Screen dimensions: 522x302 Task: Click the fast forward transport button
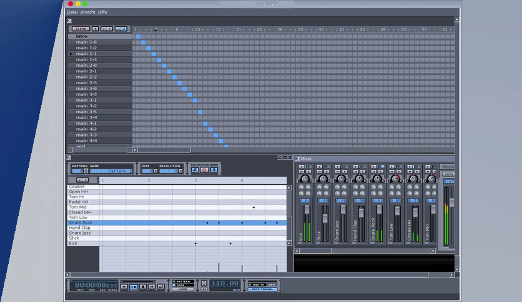click(152, 286)
